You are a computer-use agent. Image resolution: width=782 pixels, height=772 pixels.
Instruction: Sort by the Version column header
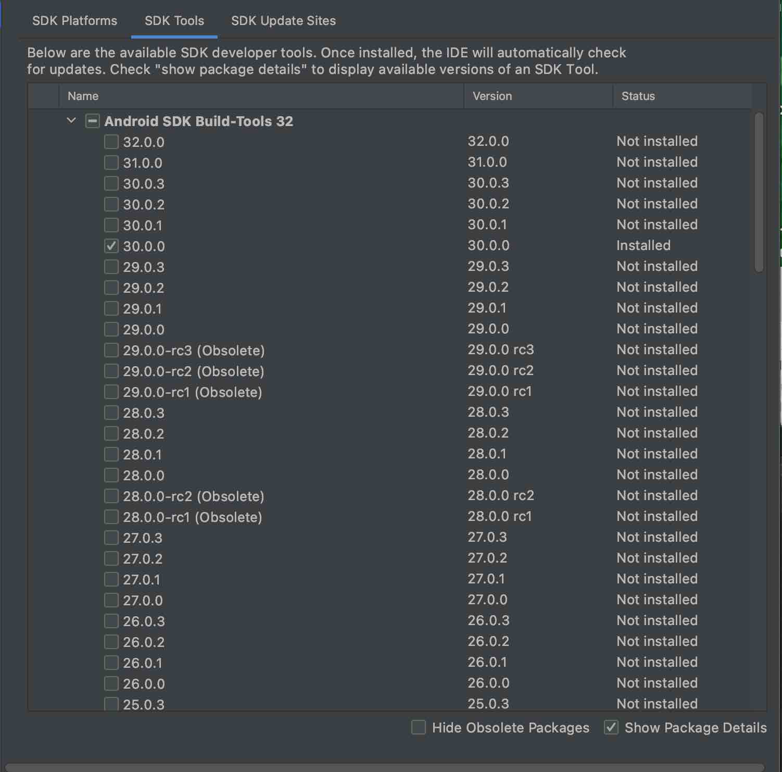(538, 96)
